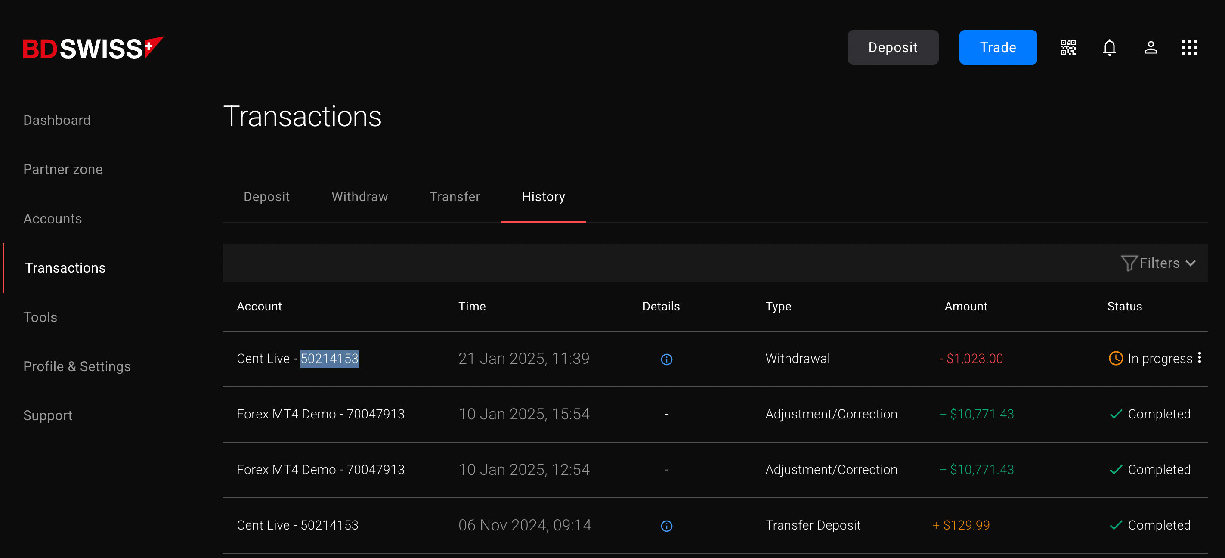Open three-dot menu on In progress withdrawal
The image size is (1225, 558).
click(x=1199, y=358)
